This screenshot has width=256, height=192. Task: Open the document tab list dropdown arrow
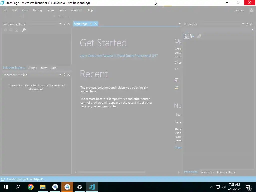click(179, 24)
